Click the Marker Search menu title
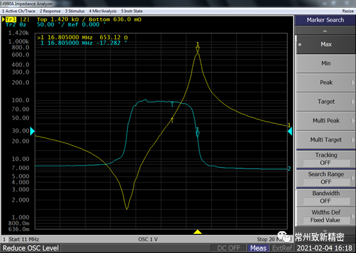 pos(325,20)
